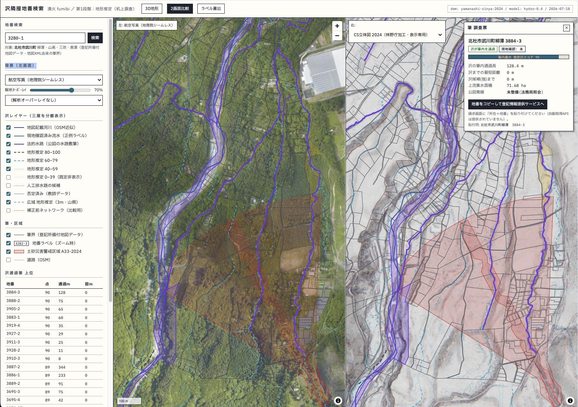The image size is (578, 407).
Task: Open the CS立体図 2024 right-map dropdown
Action: pyautogui.click(x=397, y=35)
